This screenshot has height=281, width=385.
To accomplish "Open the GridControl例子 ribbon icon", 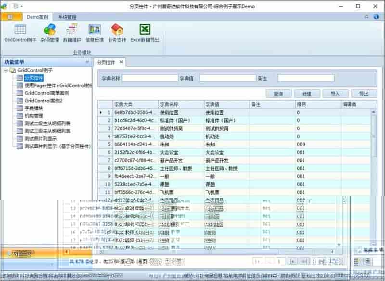I will click(20, 33).
